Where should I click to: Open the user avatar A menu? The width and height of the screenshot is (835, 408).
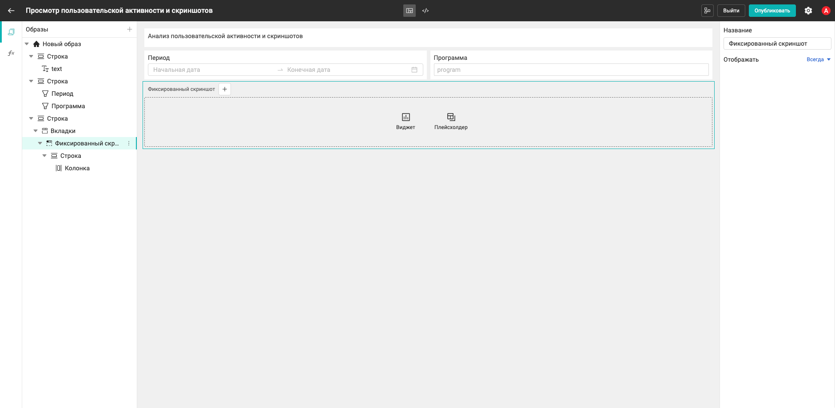(826, 11)
